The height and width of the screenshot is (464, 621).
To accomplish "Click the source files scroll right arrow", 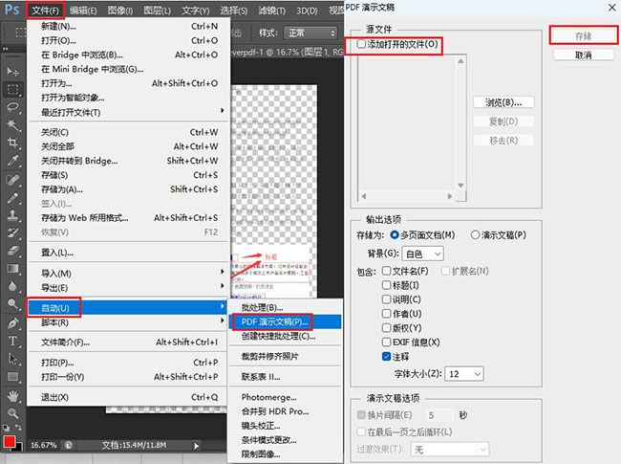I will pyautogui.click(x=450, y=196).
